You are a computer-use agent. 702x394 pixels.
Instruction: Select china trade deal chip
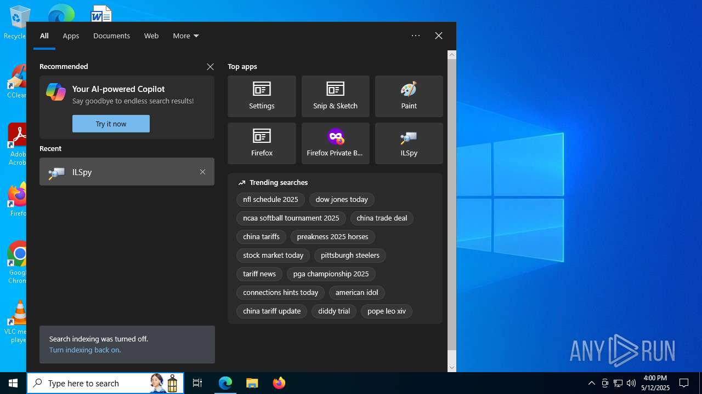pos(382,218)
